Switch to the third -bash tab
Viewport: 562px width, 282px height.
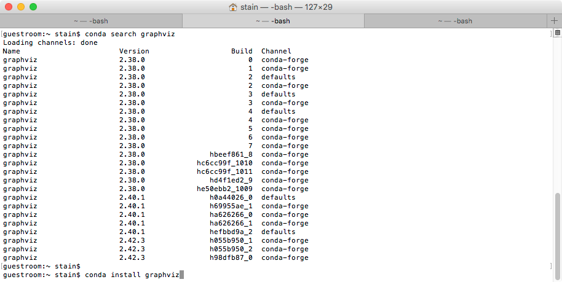455,21
